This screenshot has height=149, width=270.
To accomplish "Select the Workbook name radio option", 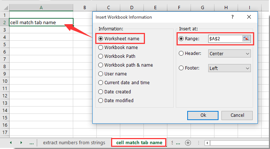I will [100, 48].
